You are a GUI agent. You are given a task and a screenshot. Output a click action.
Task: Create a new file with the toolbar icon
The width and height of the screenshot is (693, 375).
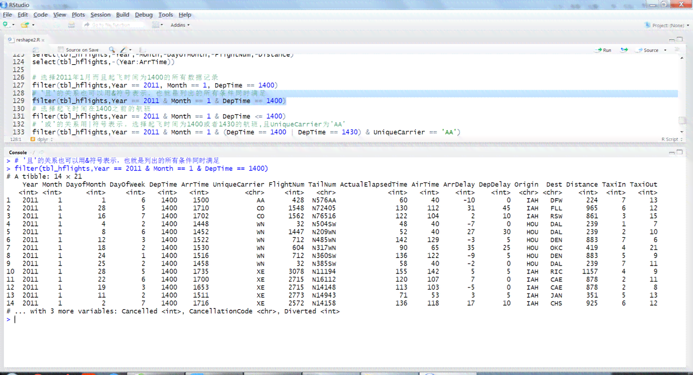click(x=5, y=25)
